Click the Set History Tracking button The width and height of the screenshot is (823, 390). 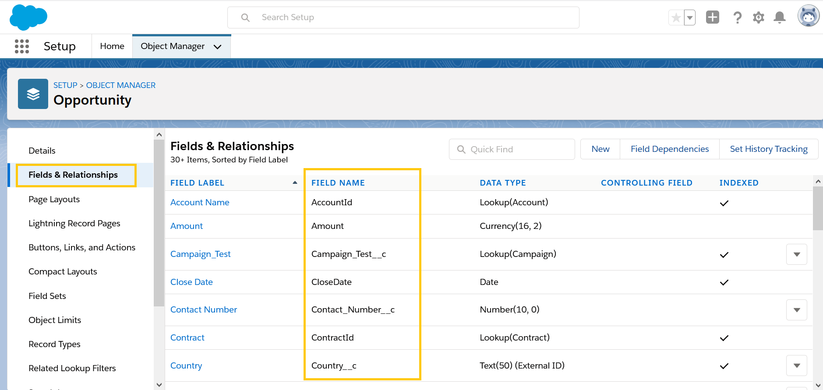click(768, 149)
